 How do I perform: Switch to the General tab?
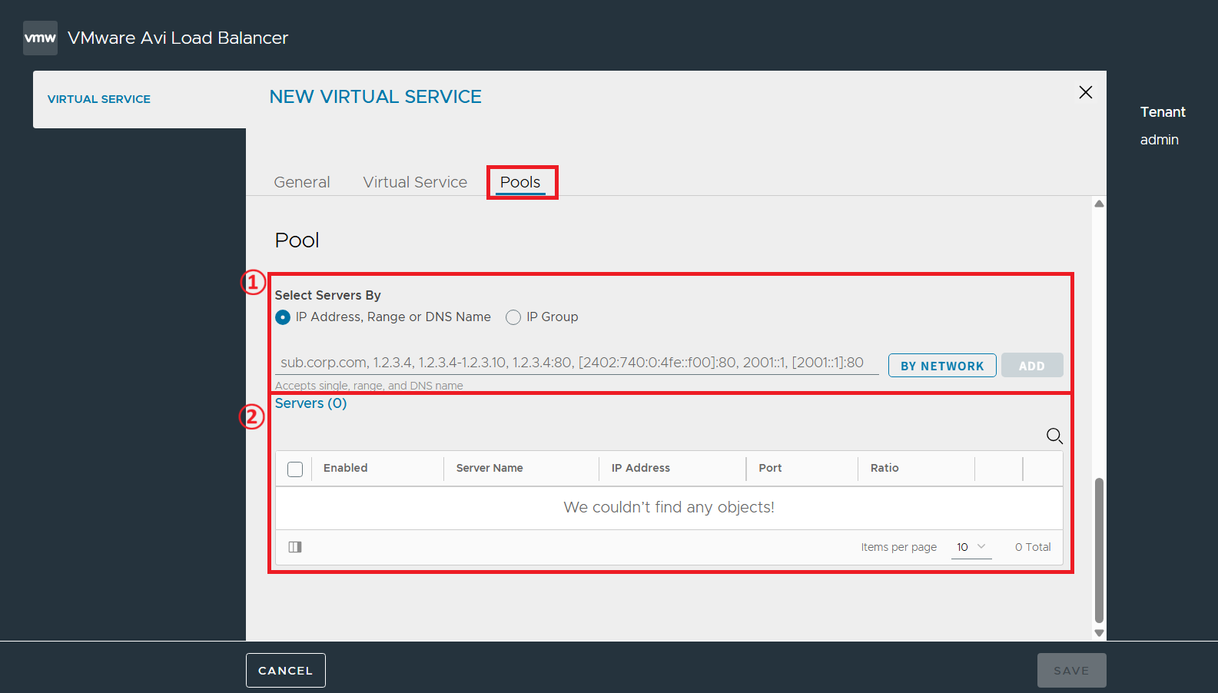coord(302,182)
